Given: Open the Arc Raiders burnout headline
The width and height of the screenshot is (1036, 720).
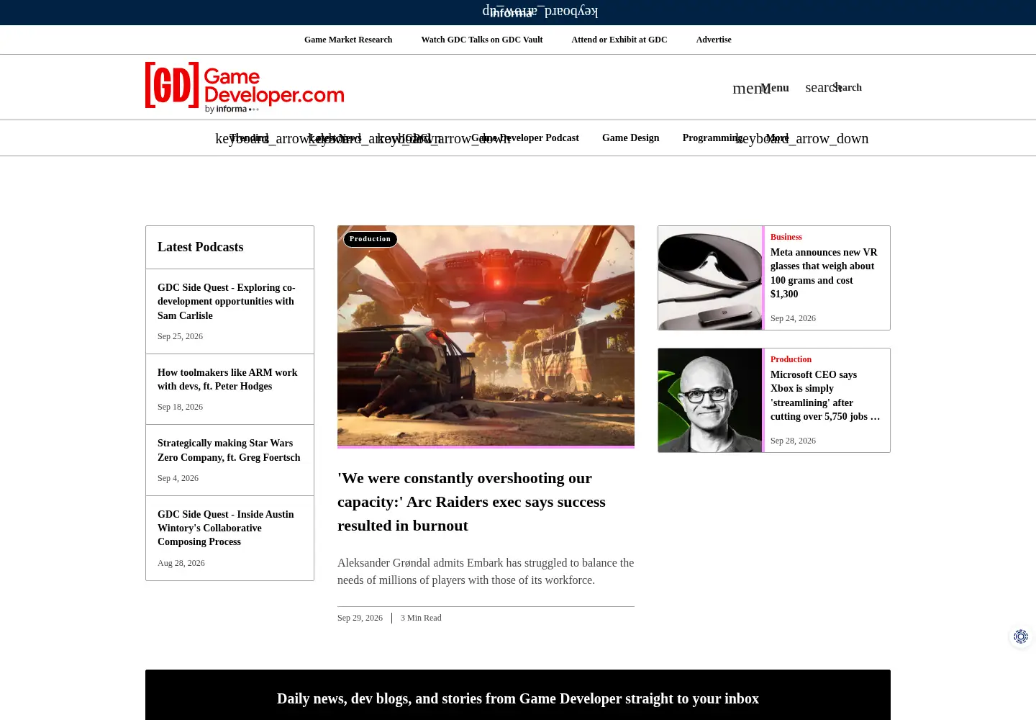Looking at the screenshot, I should click(471, 502).
